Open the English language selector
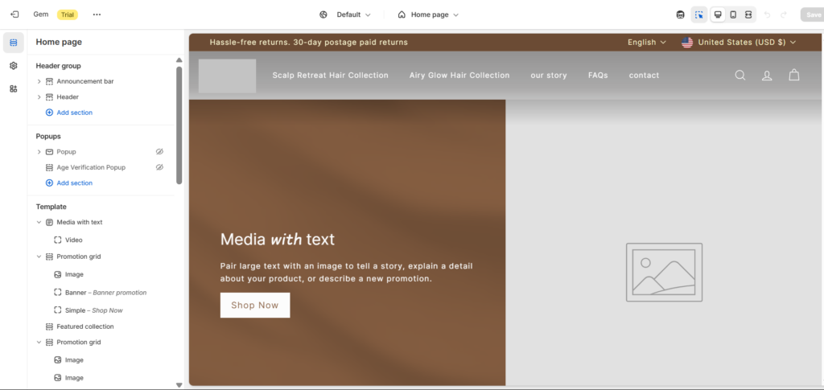The width and height of the screenshot is (824, 390). [646, 43]
